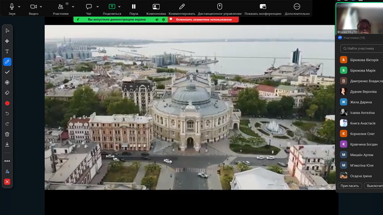
Task: Expand the arrow next to Поделиться
Action: (119, 7)
